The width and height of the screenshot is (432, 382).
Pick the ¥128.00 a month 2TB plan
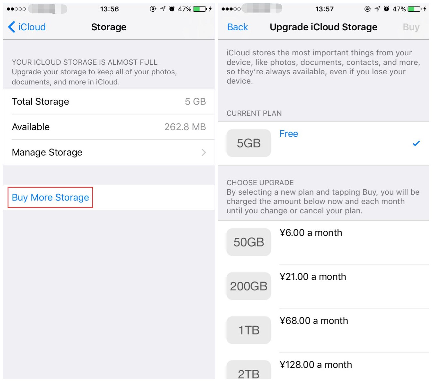(316, 365)
